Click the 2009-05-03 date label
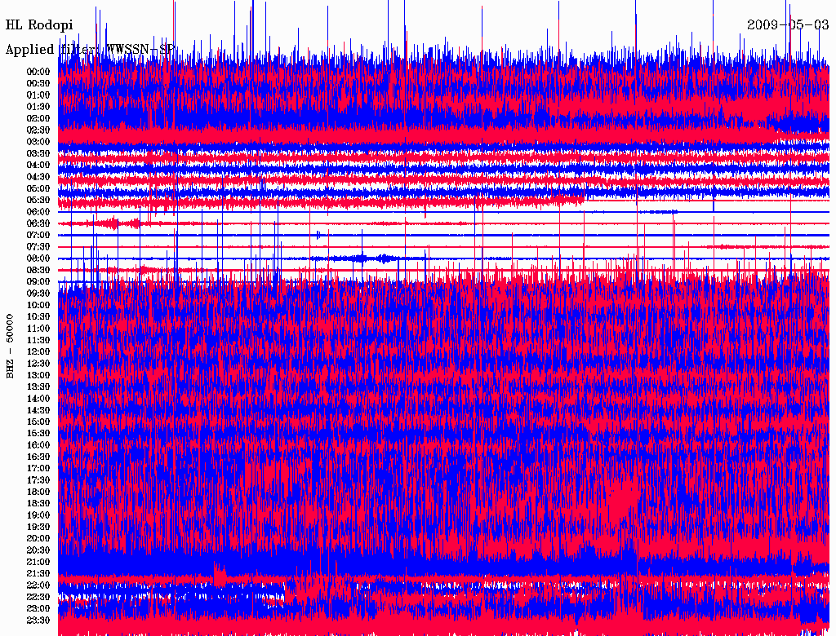The width and height of the screenshot is (836, 636). tap(788, 25)
